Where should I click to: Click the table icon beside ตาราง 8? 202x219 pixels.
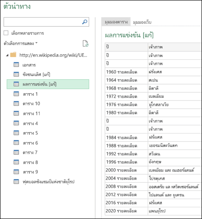tap(16, 162)
